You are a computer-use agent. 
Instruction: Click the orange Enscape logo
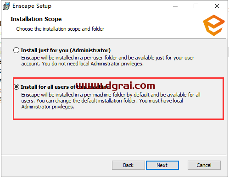click(214, 25)
